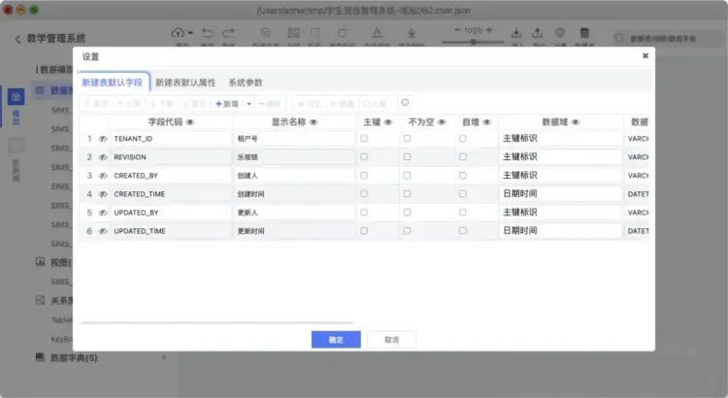Viewport: 728px width, 398px height.
Task: Click the back arrow beside 教学管理系统
Action: 17,39
